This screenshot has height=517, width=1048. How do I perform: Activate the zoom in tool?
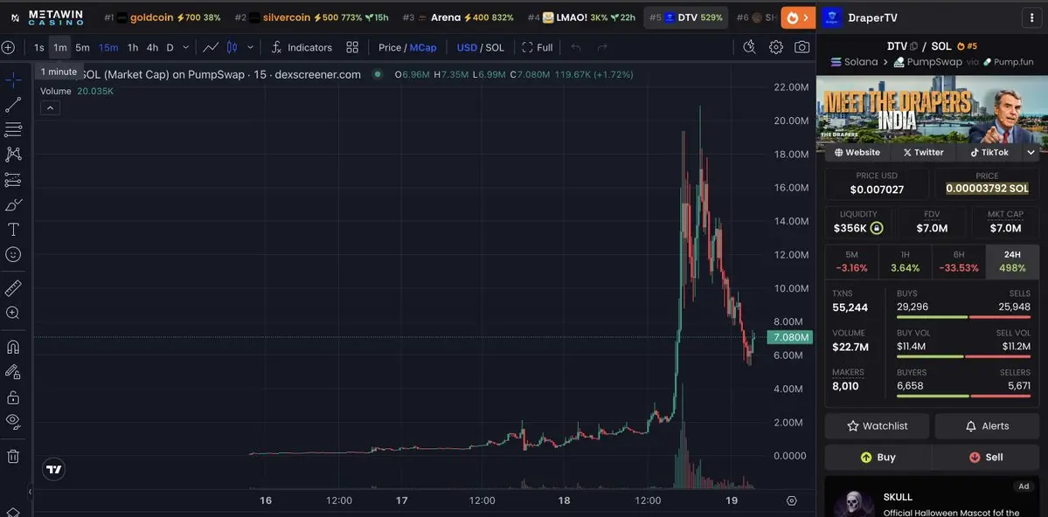click(x=13, y=313)
